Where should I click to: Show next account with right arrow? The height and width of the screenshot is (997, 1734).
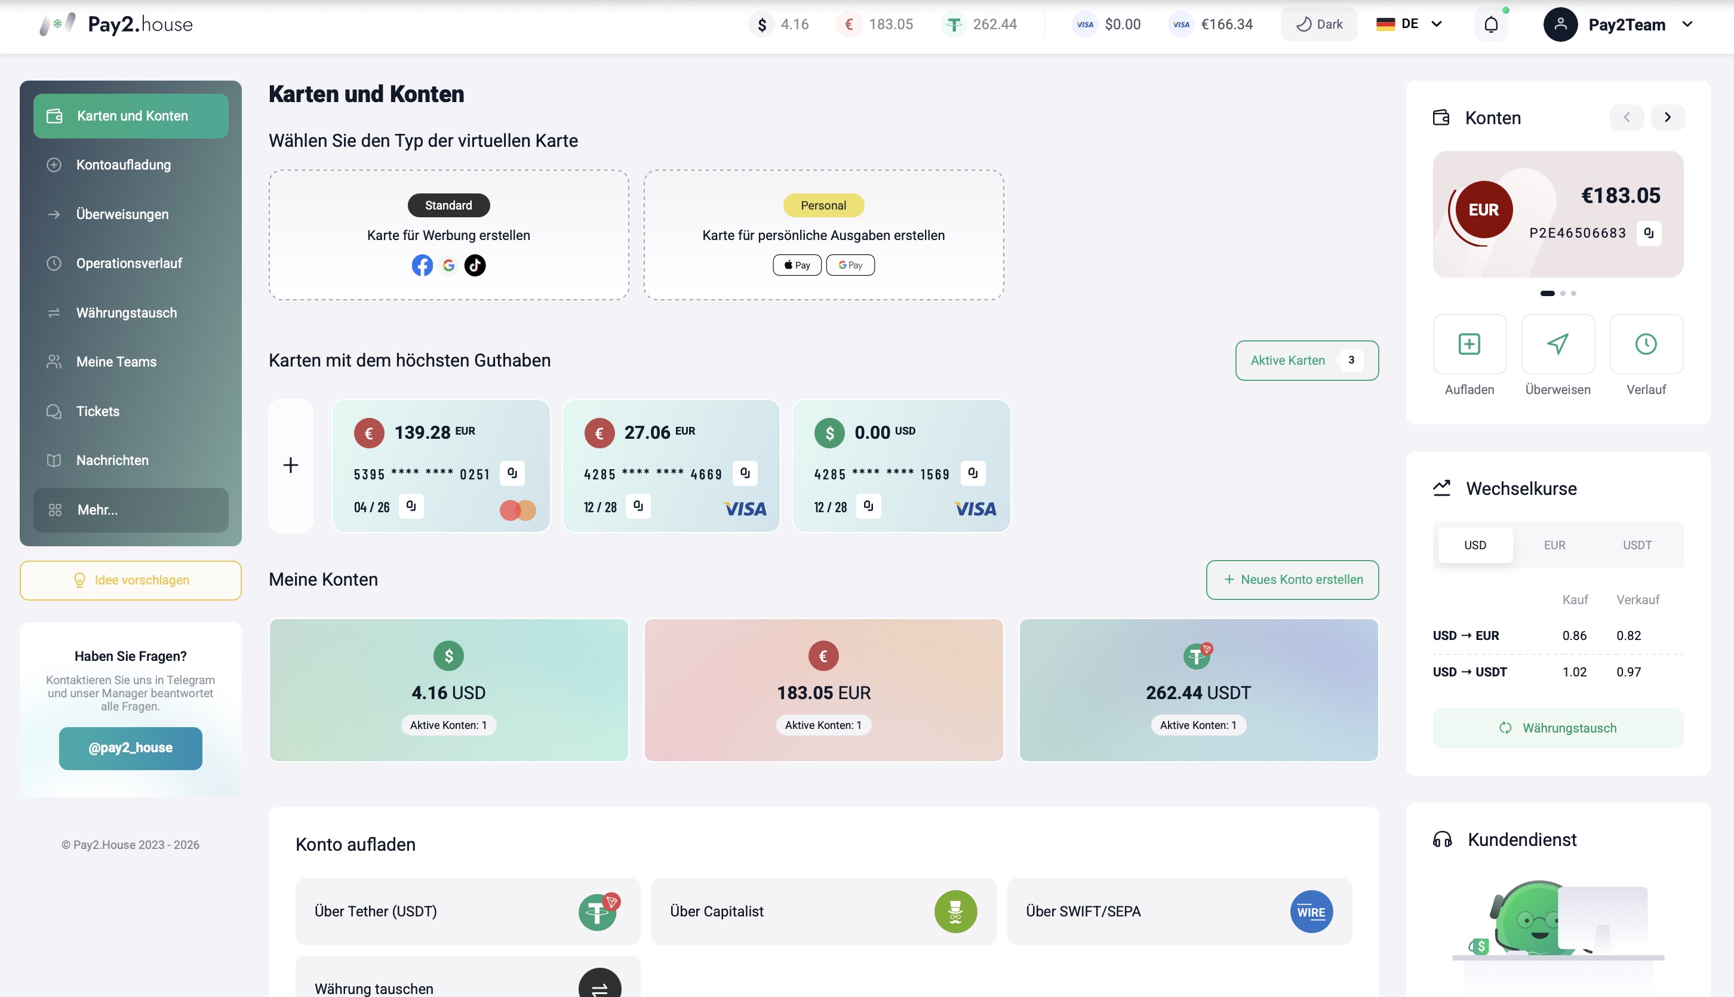(1668, 118)
